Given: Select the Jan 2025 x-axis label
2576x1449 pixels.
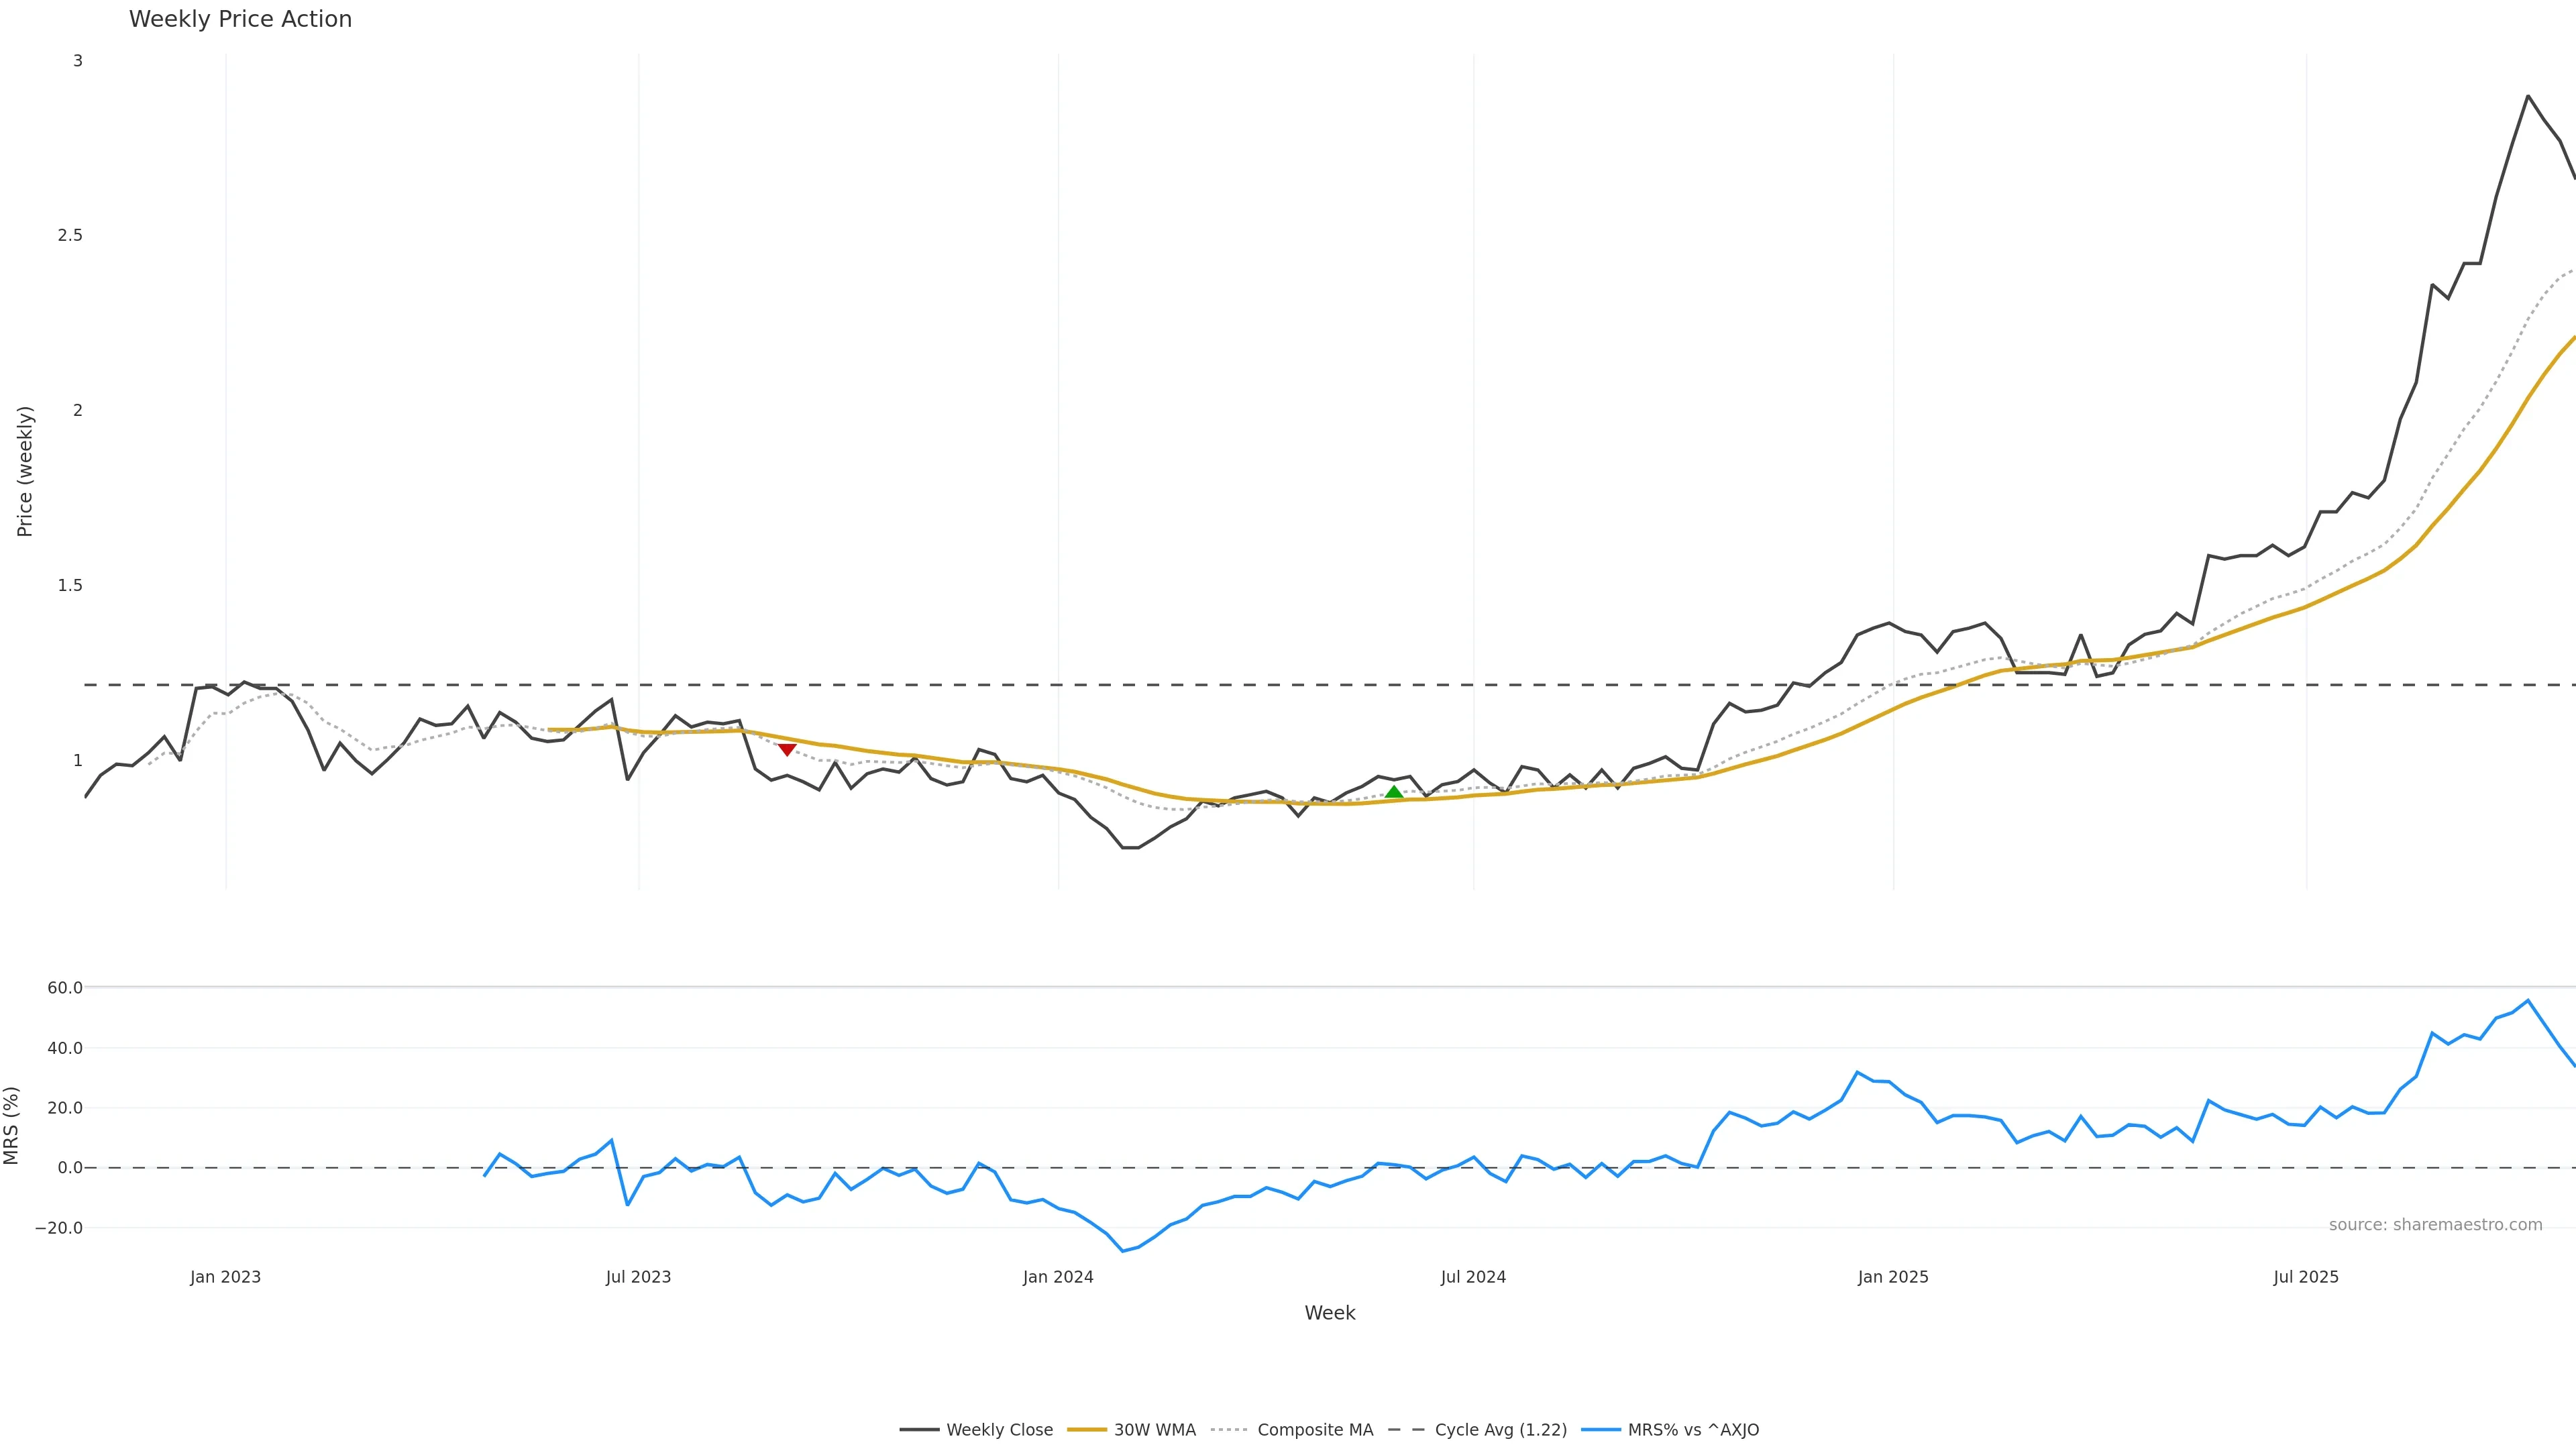Looking at the screenshot, I should [x=1893, y=1277].
